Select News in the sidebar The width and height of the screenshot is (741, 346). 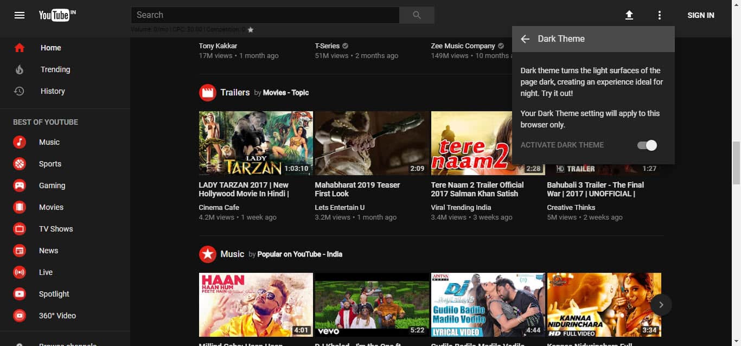65,251
